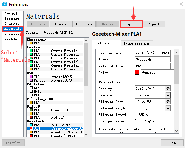Increase Filament Cost with the up arrow
This screenshot has width=185, height=148.
(x=168, y=100)
